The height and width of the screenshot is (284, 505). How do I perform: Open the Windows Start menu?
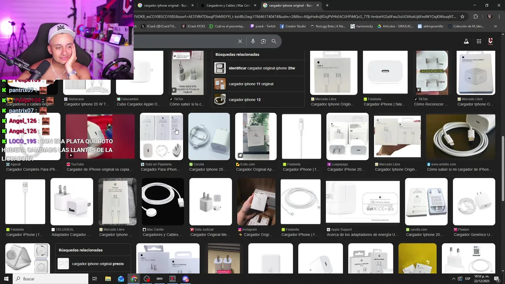point(6,279)
